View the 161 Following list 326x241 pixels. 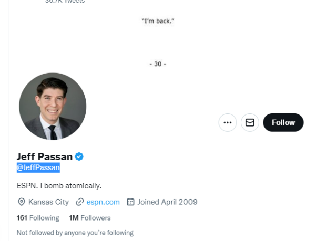pos(38,217)
